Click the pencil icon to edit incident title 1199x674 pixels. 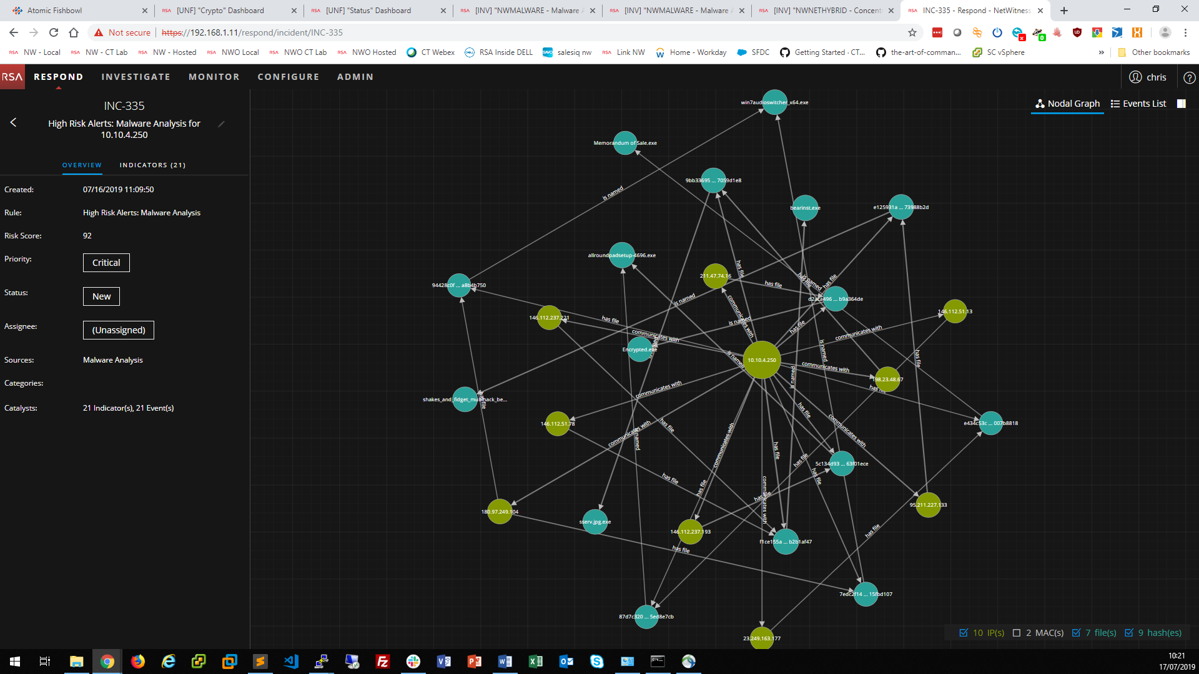point(221,124)
